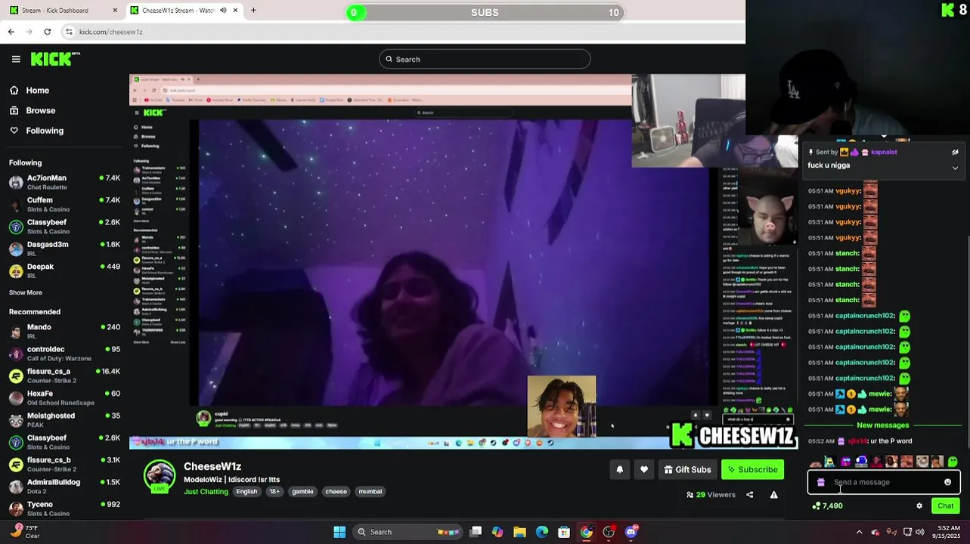Select the CheeseW1z Stream browser tab
This screenshot has height=544, width=970.
click(178, 11)
